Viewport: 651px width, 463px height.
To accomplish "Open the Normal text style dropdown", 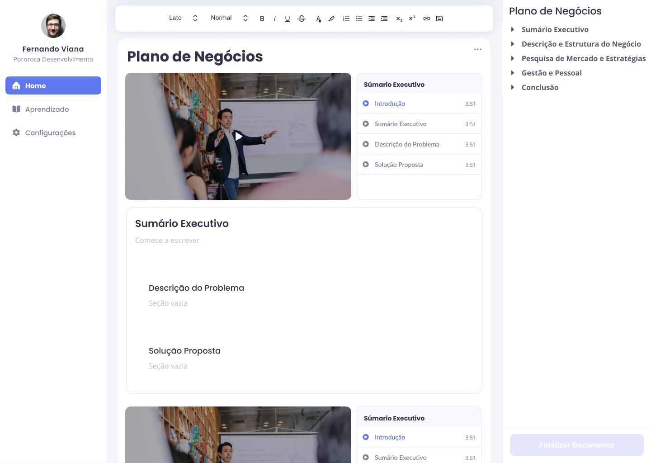I will [229, 18].
